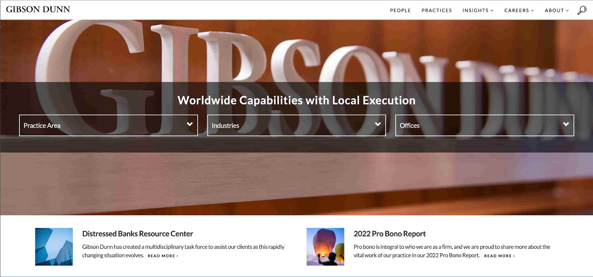Click the search magnifying glass icon
Screen dimensions: 593x277
582,10
